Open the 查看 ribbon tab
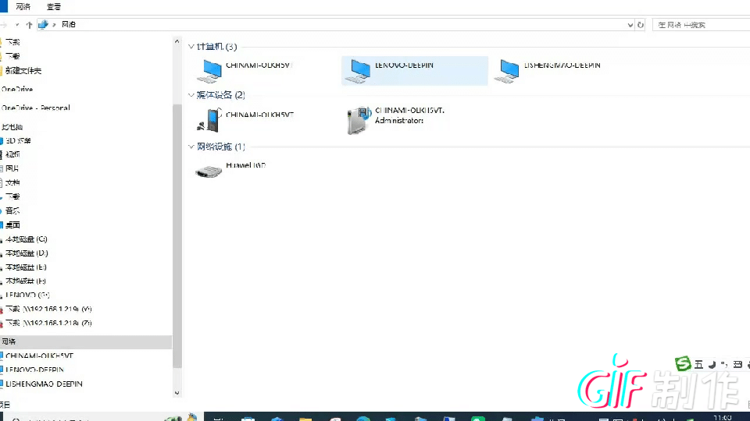This screenshot has width=750, height=421. (x=54, y=7)
